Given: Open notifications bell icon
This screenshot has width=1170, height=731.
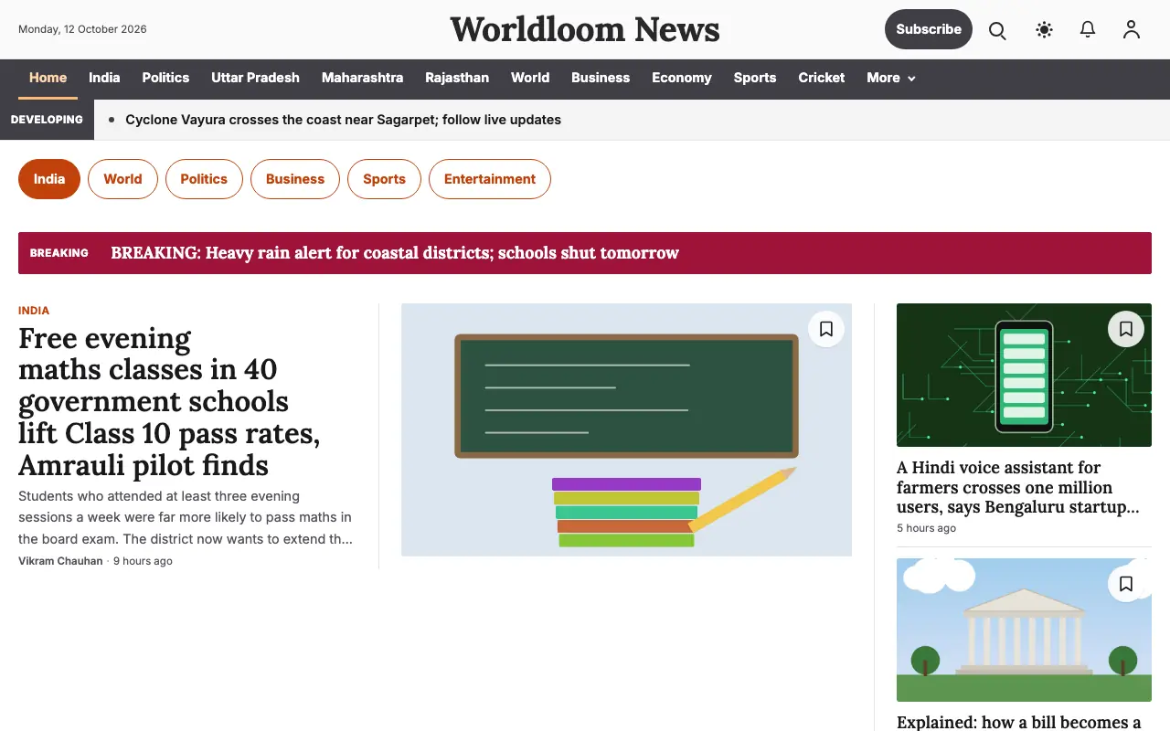Looking at the screenshot, I should click(1088, 30).
